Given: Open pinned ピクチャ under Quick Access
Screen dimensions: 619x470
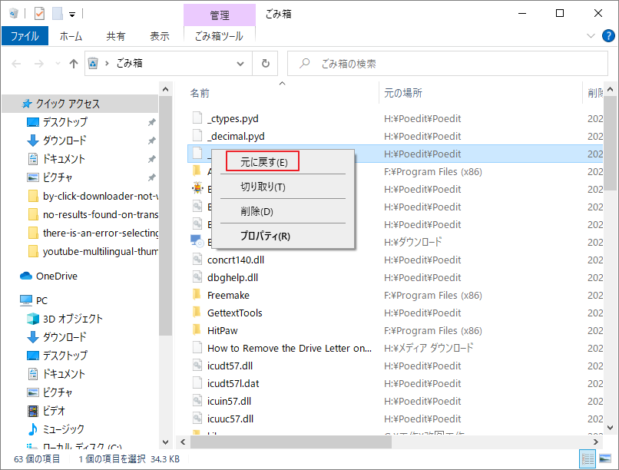Looking at the screenshot, I should [58, 177].
